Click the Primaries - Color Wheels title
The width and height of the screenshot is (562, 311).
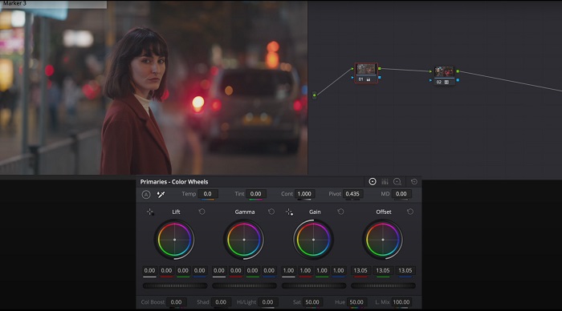[x=174, y=182]
